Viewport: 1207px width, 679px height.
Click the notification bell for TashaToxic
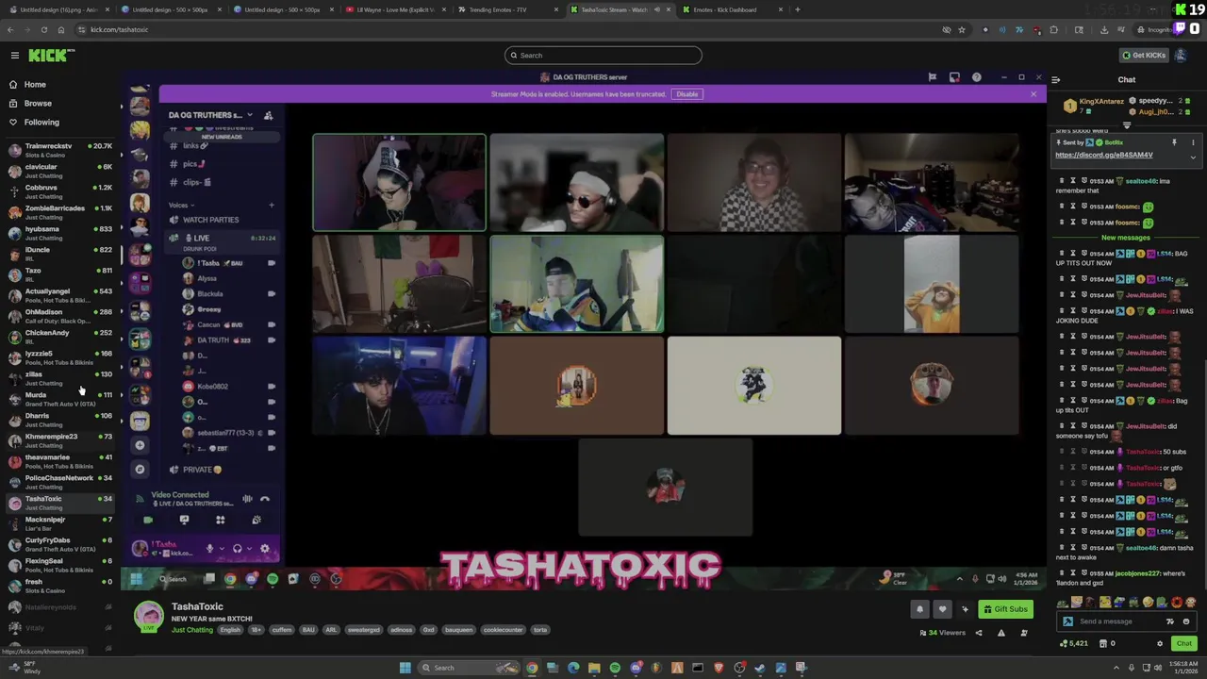pyautogui.click(x=920, y=609)
